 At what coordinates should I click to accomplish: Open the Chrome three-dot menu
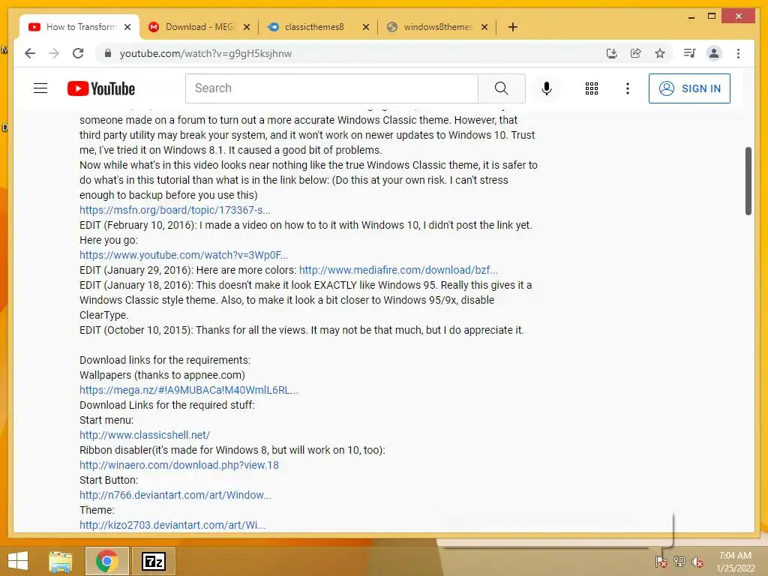[x=738, y=53]
